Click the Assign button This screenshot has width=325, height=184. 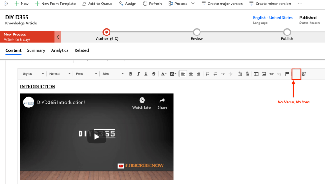tap(128, 4)
